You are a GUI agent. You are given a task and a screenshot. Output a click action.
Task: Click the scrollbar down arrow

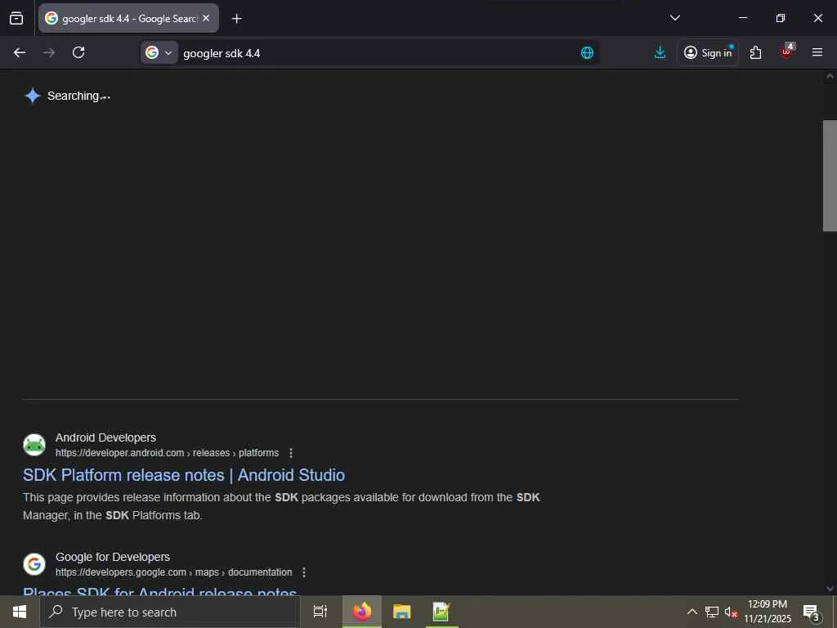point(830,589)
